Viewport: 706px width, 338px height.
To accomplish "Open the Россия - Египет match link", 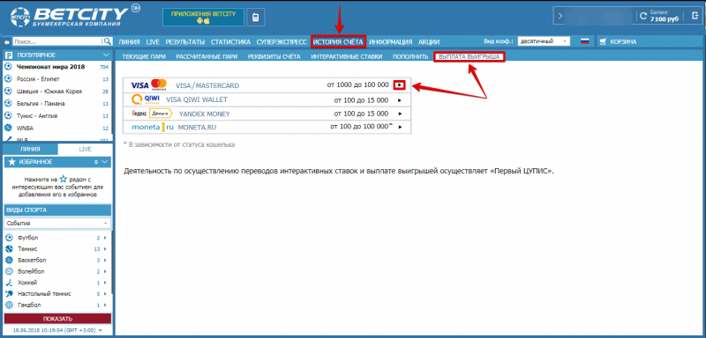I will (x=38, y=79).
